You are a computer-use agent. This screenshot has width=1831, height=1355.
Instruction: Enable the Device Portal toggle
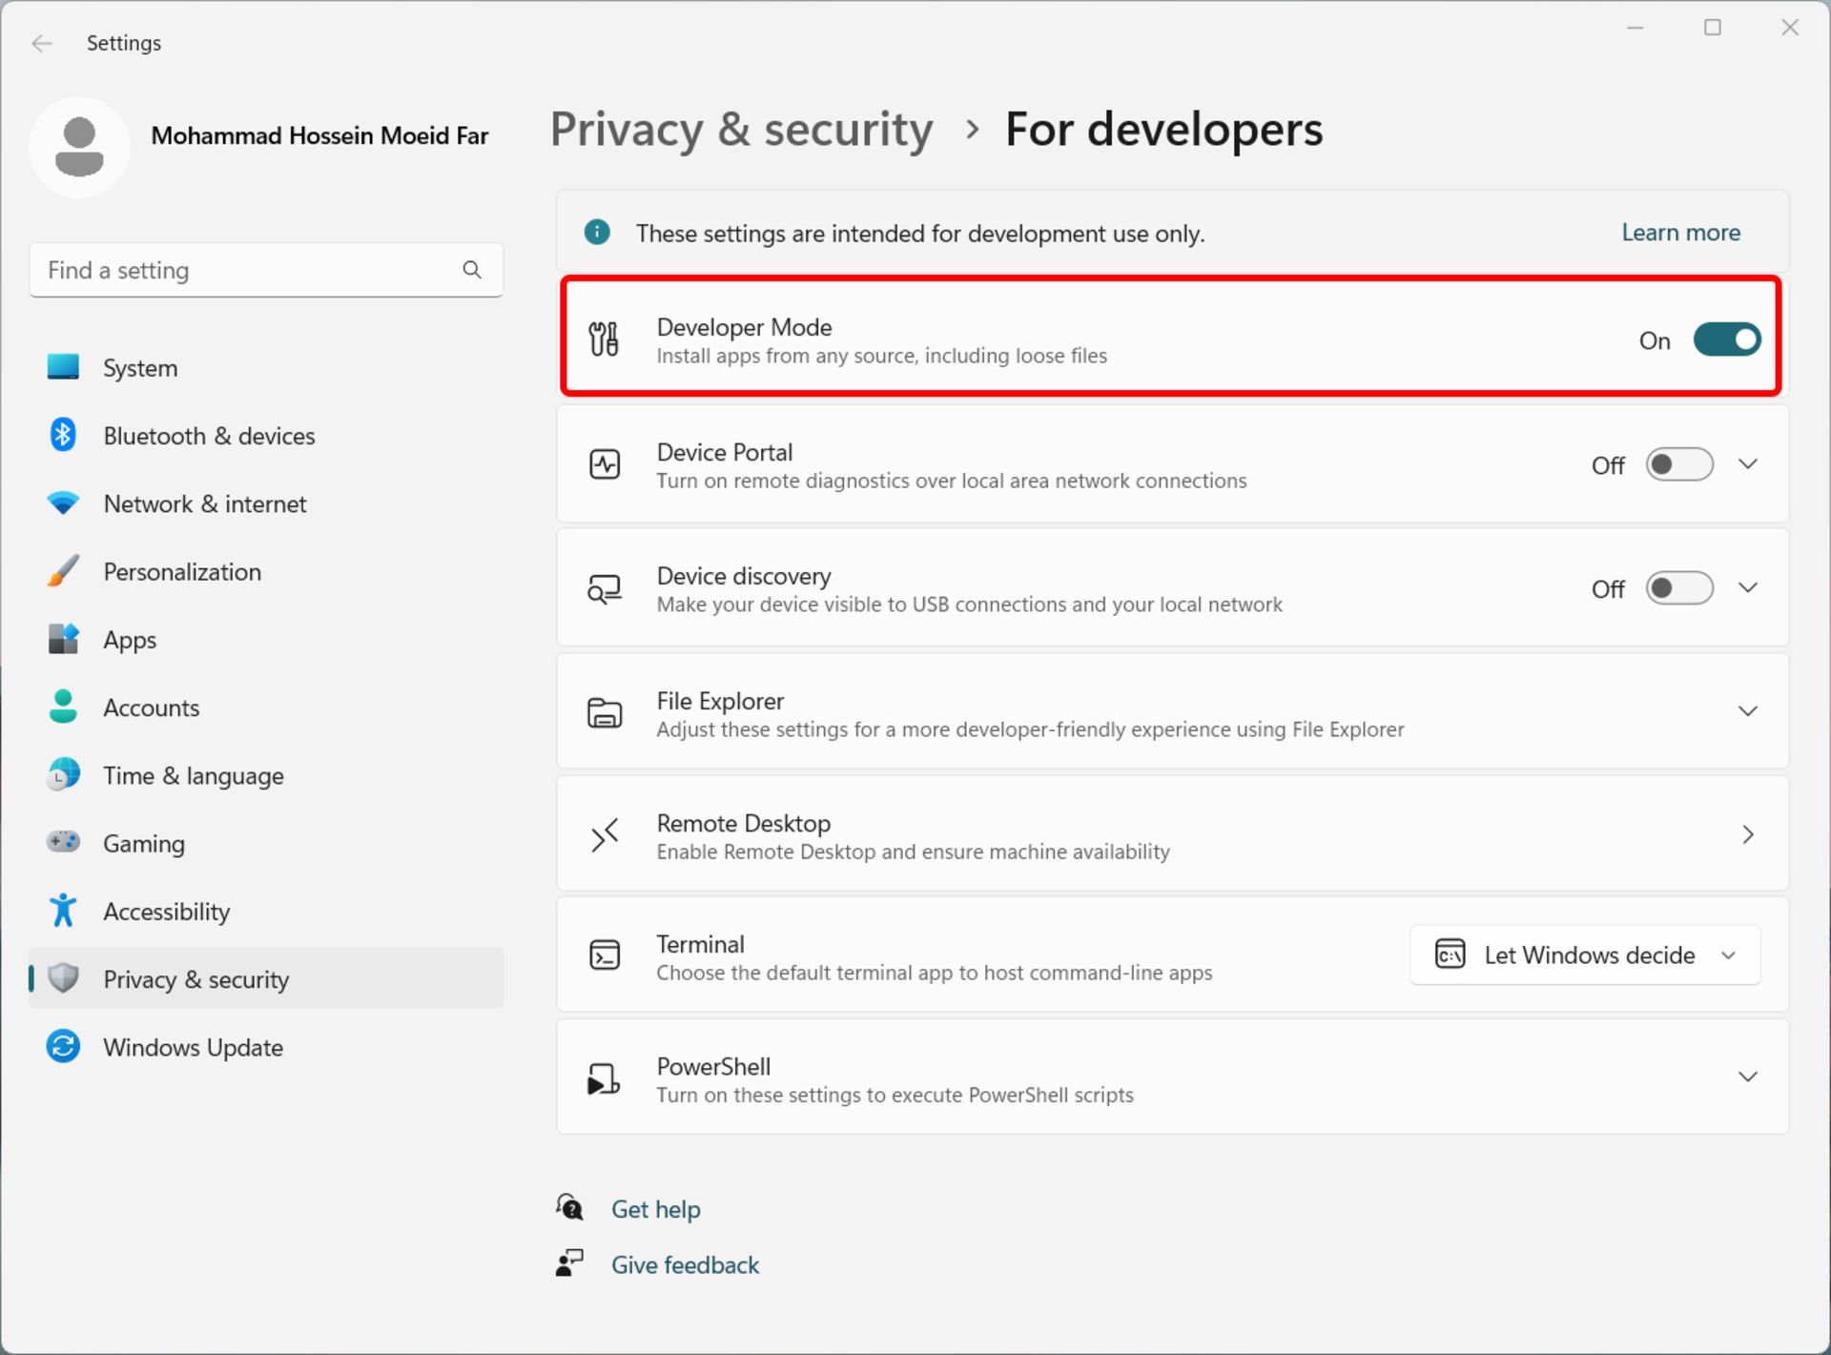point(1679,464)
